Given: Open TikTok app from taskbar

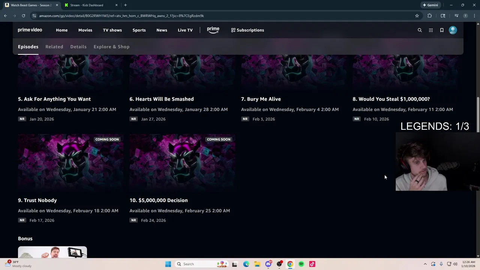Looking at the screenshot, I should [x=312, y=264].
